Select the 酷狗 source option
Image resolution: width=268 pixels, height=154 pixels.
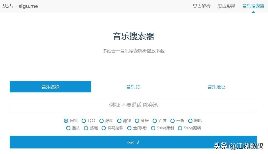click(102, 121)
